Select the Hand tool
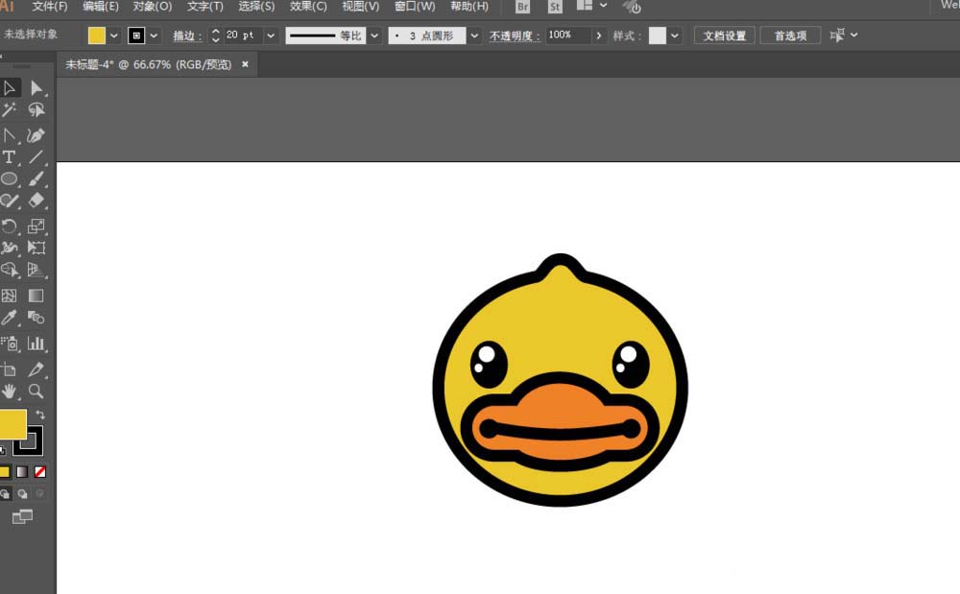This screenshot has height=594, width=960. tap(12, 392)
